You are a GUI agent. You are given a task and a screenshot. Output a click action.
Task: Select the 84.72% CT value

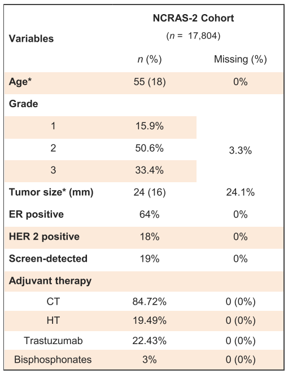pyautogui.click(x=150, y=302)
